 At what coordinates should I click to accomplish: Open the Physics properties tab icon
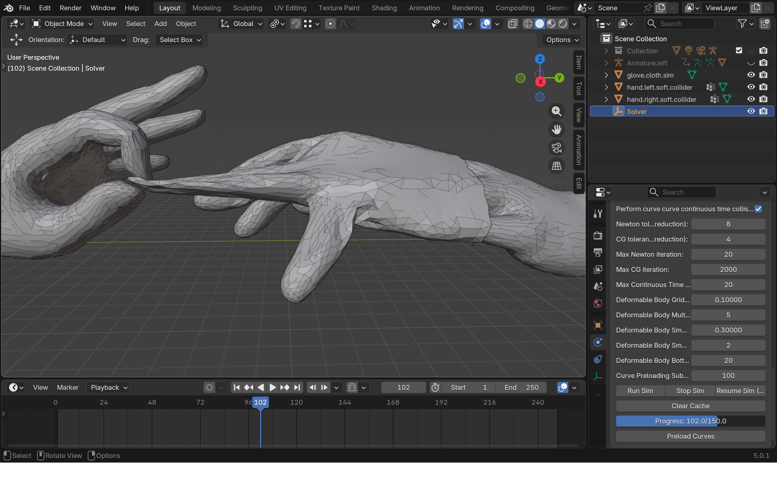click(598, 342)
